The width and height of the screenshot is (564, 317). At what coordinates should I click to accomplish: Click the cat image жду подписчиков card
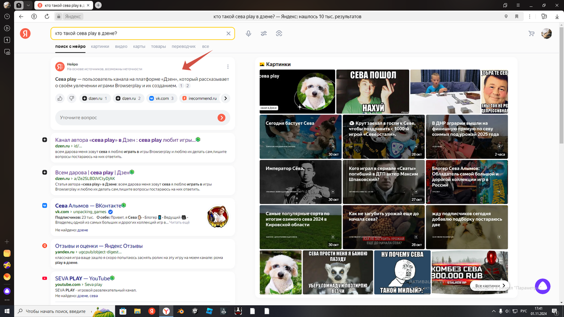(466, 226)
